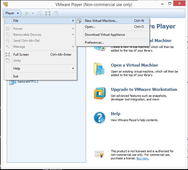Click the Send Ctrl+Alt+Del menu icon
The height and width of the screenshot is (170, 188).
(x=8, y=41)
